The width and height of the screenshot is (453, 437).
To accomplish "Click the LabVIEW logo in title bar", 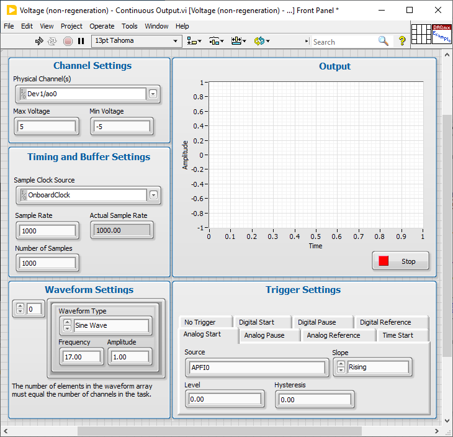I will [12, 11].
